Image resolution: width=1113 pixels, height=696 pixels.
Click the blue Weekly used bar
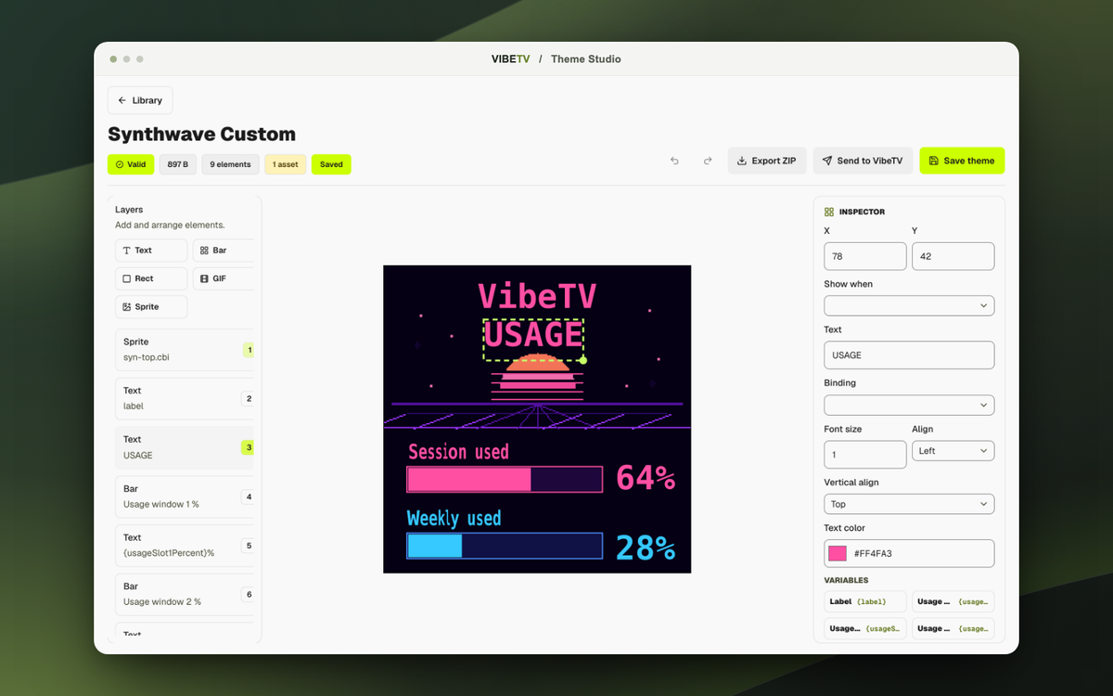point(505,546)
